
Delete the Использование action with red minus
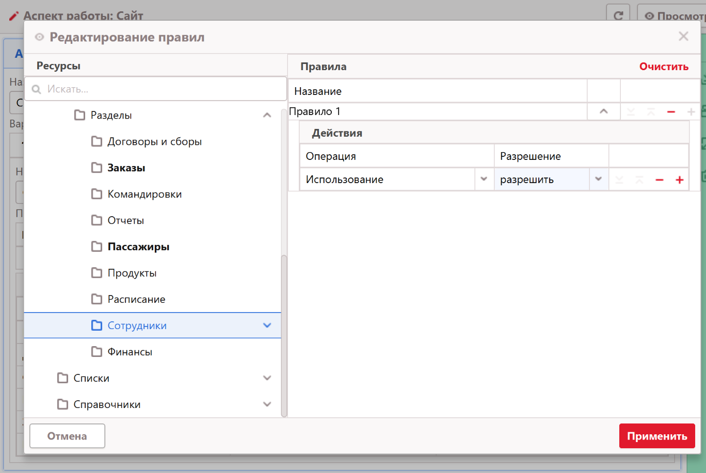point(659,180)
